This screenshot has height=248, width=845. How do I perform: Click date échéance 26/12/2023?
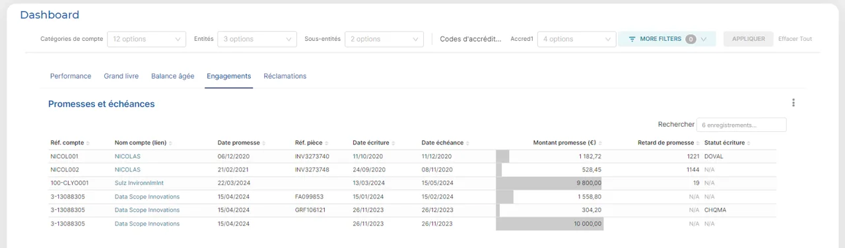438,210
